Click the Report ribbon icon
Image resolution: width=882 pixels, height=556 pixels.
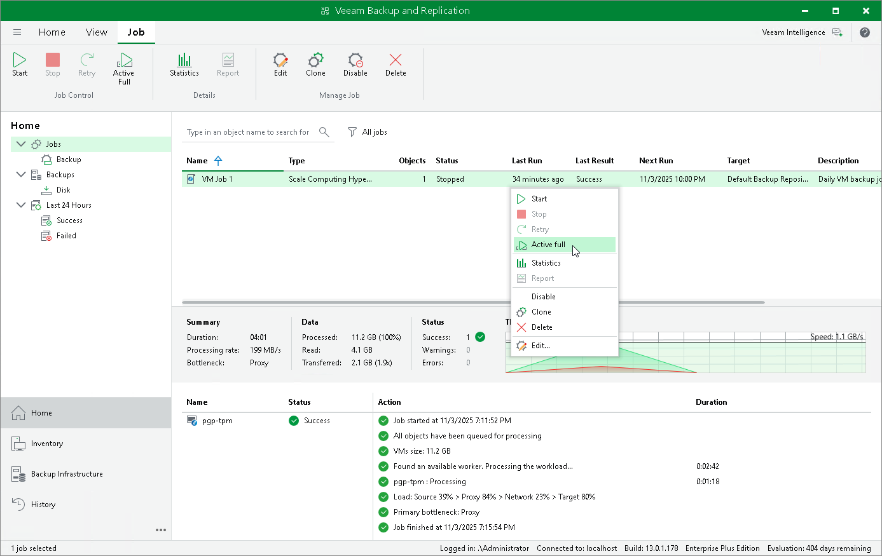(228, 60)
